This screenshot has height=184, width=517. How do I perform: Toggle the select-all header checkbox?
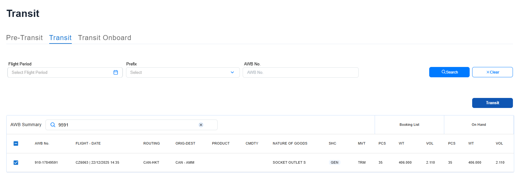click(16, 144)
